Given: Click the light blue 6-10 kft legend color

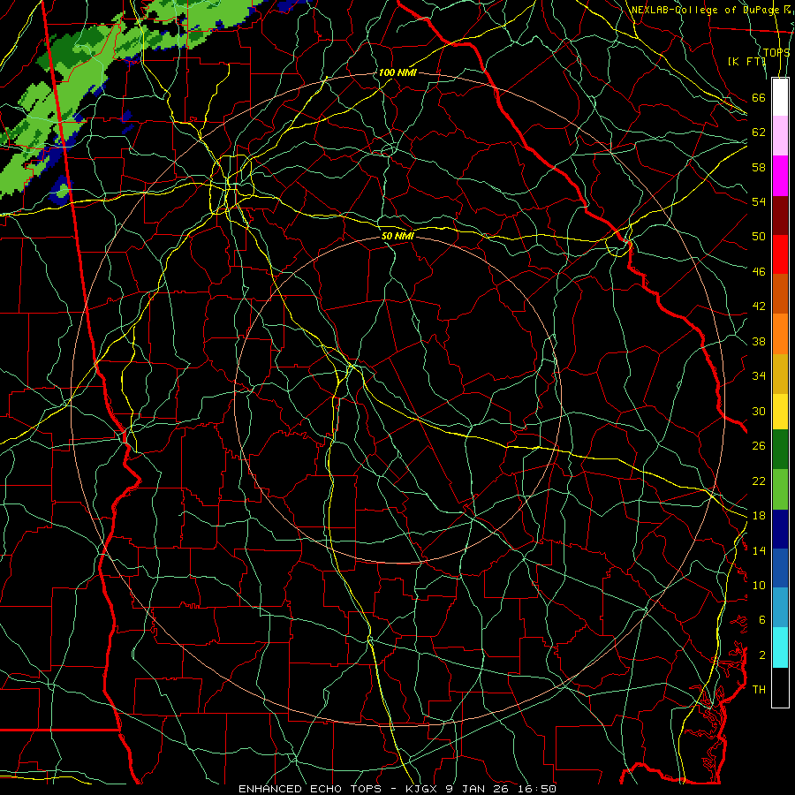Looking at the screenshot, I should pyautogui.click(x=780, y=608).
